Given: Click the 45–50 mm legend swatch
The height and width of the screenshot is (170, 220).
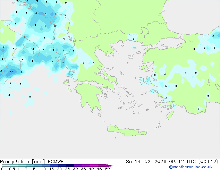Looking at the screenshot, I should click(102, 165).
